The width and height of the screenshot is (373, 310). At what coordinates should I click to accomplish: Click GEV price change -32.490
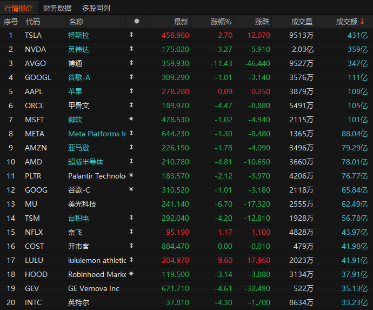pos(257,288)
